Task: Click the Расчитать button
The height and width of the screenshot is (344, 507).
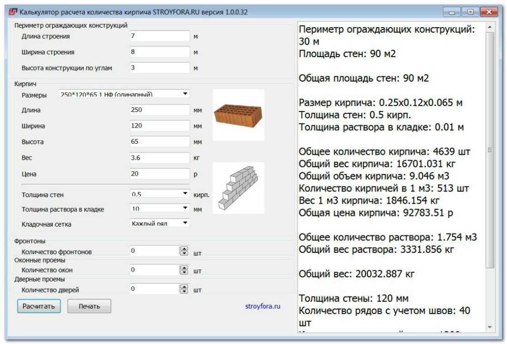Action: tap(39, 306)
